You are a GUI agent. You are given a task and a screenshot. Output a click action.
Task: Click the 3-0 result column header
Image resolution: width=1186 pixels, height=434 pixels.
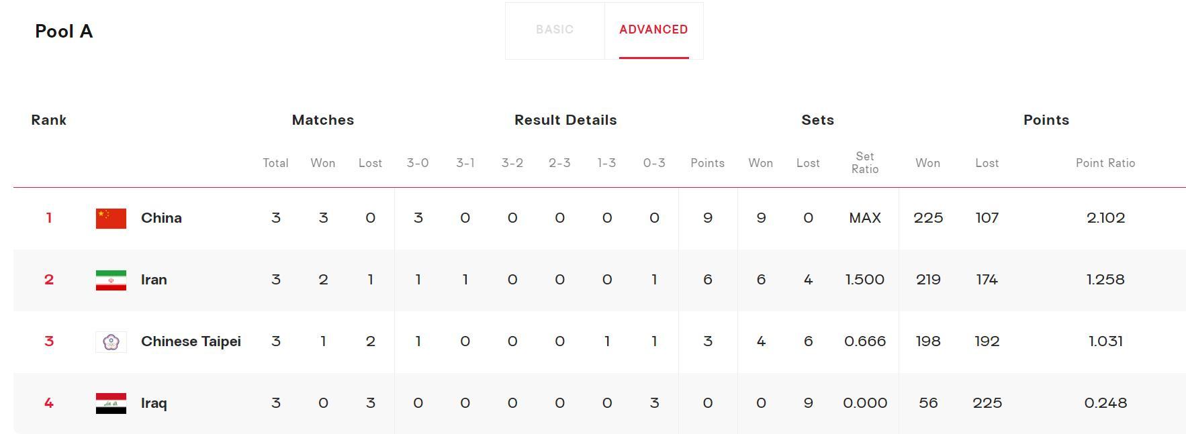click(418, 163)
